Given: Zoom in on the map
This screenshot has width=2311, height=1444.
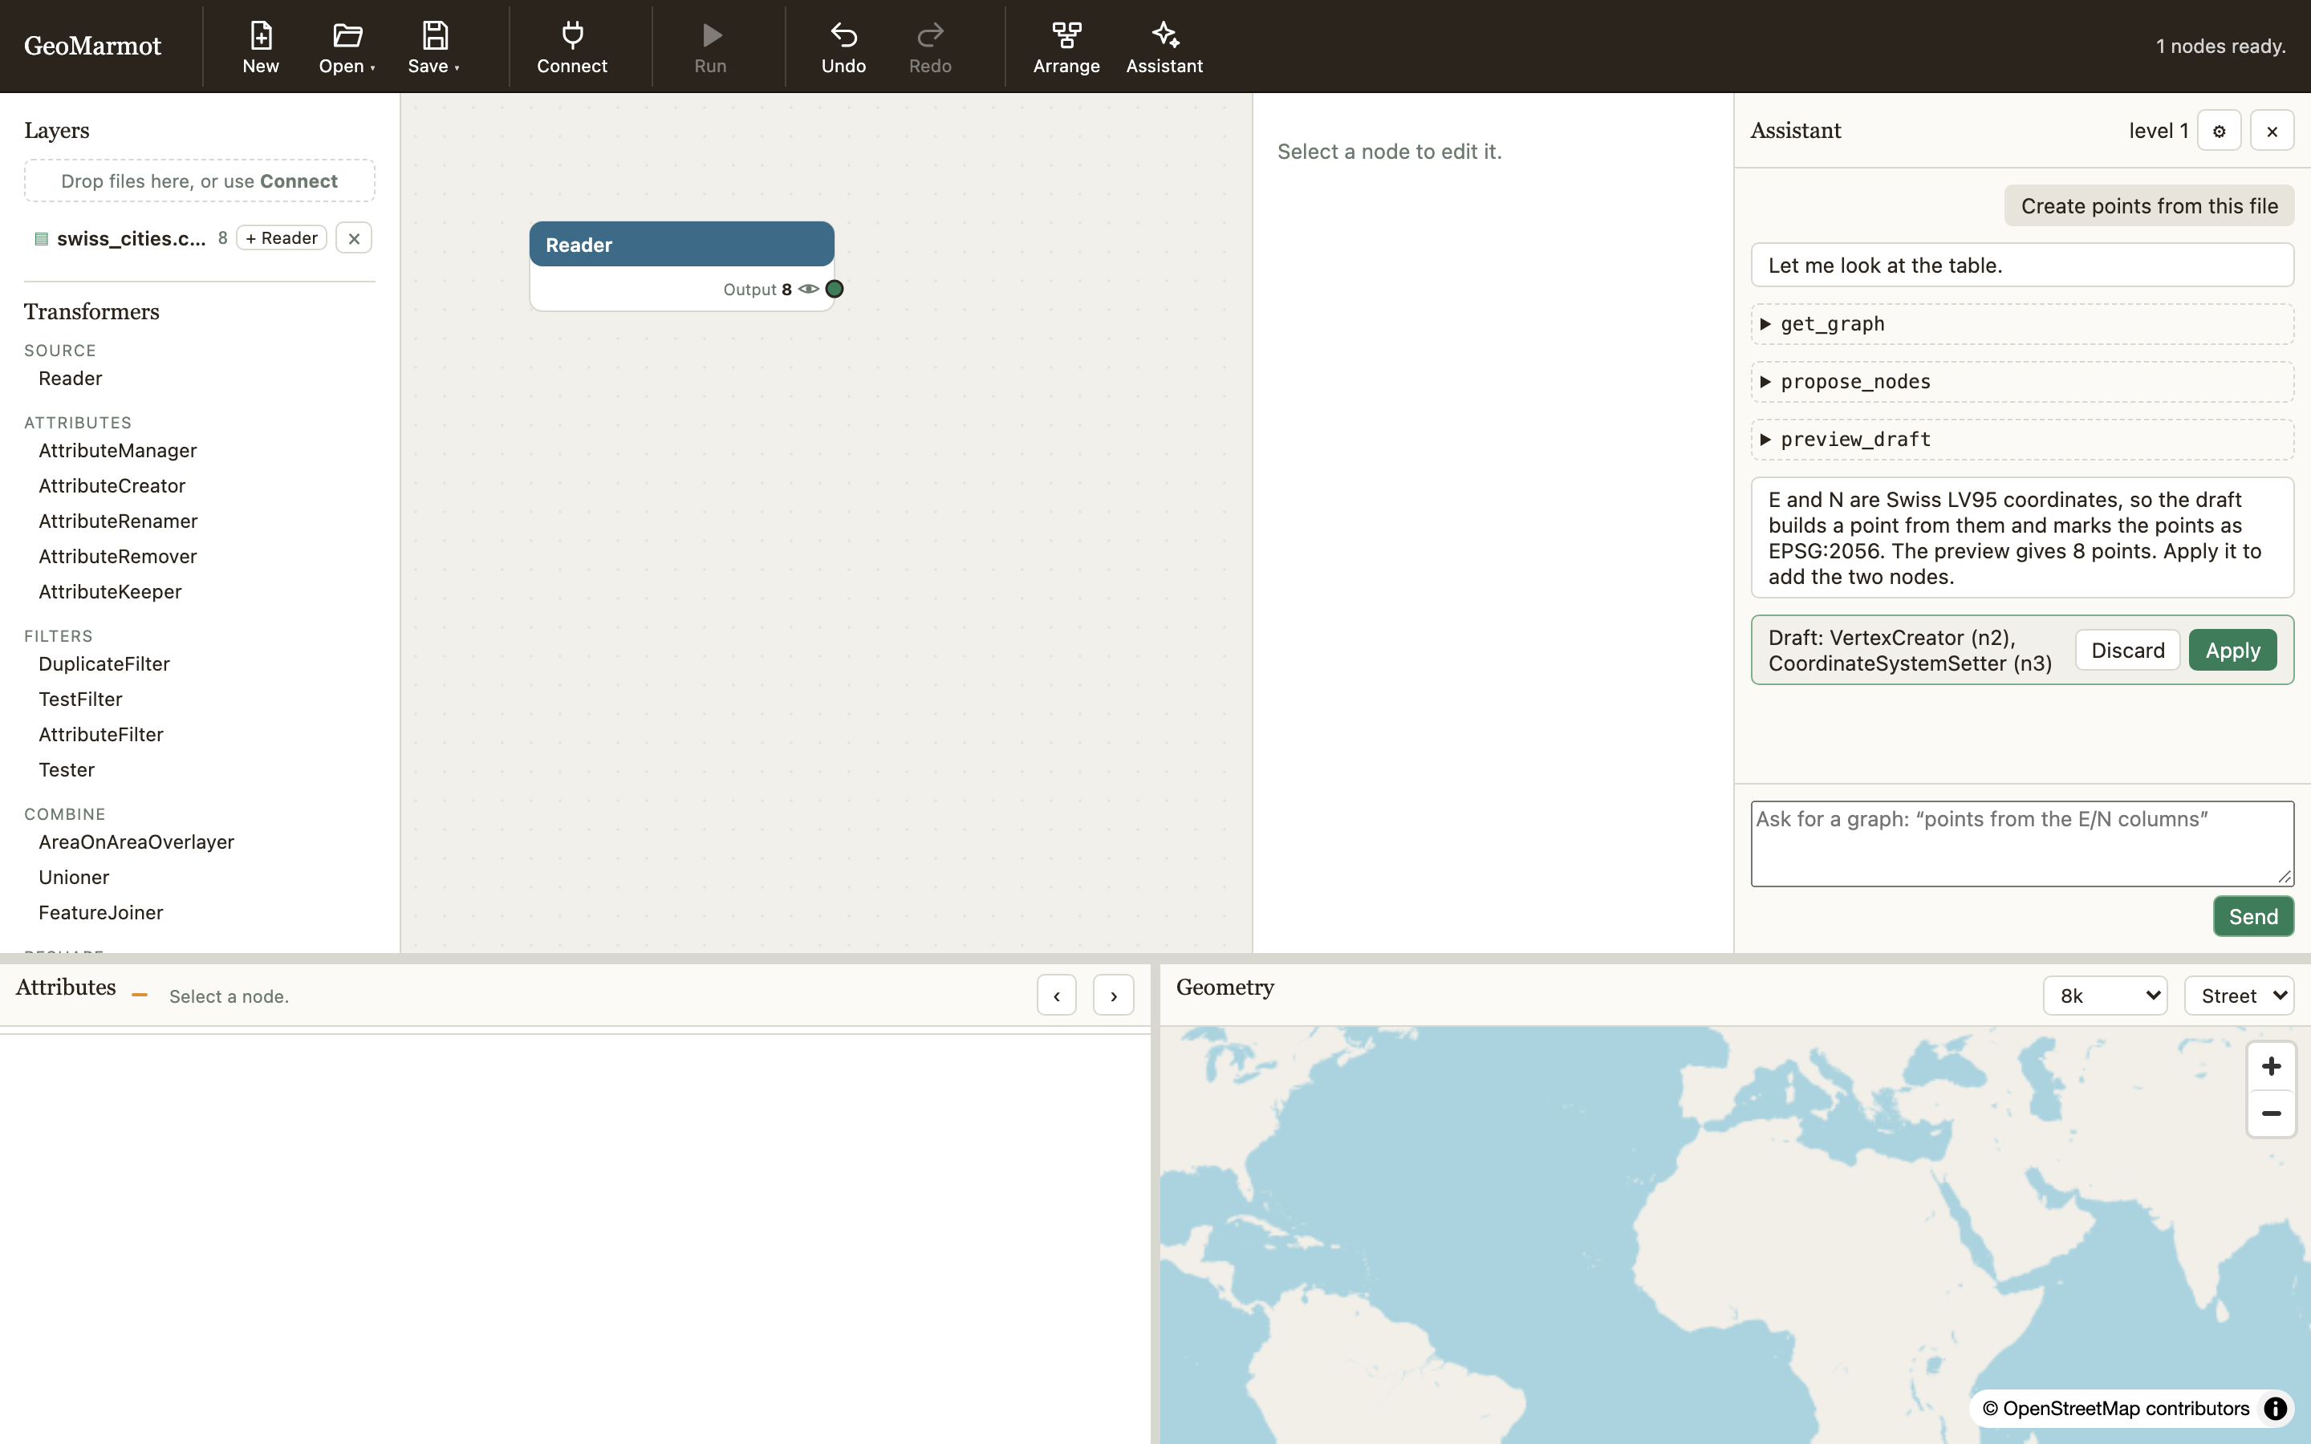Looking at the screenshot, I should [2271, 1066].
